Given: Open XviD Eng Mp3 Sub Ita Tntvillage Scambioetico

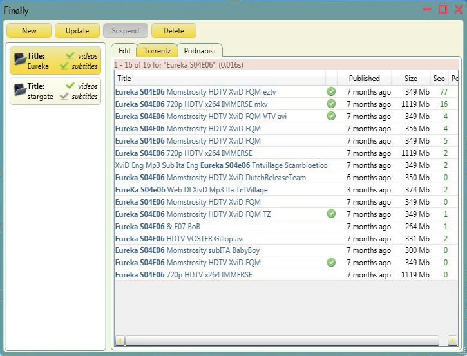Looking at the screenshot, I should click(222, 165).
